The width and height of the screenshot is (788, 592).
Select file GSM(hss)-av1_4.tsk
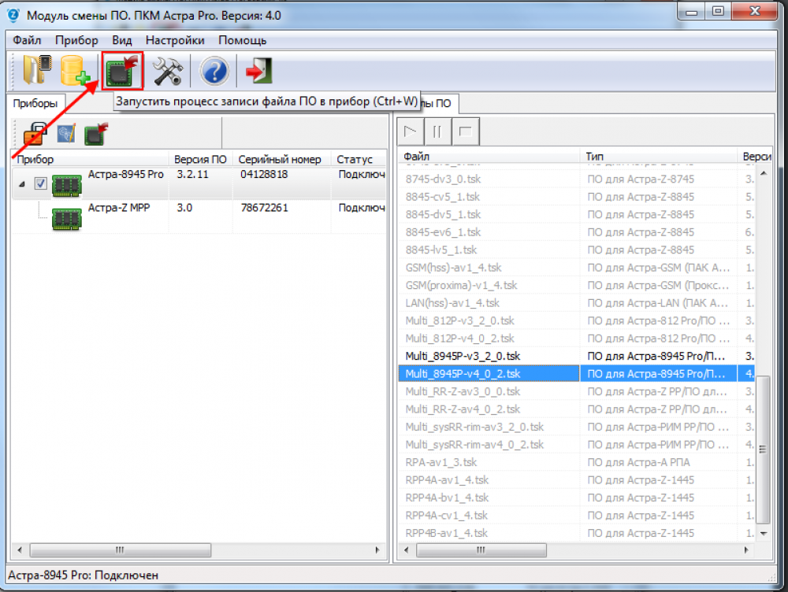[453, 268]
